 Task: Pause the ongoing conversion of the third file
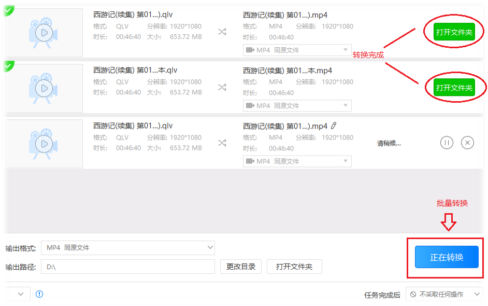click(x=447, y=143)
